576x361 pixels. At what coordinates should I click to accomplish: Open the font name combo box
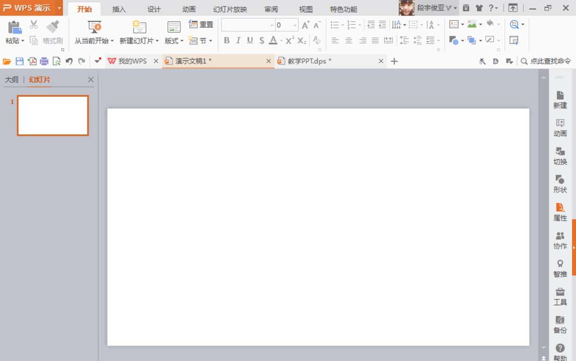pyautogui.click(x=248, y=25)
